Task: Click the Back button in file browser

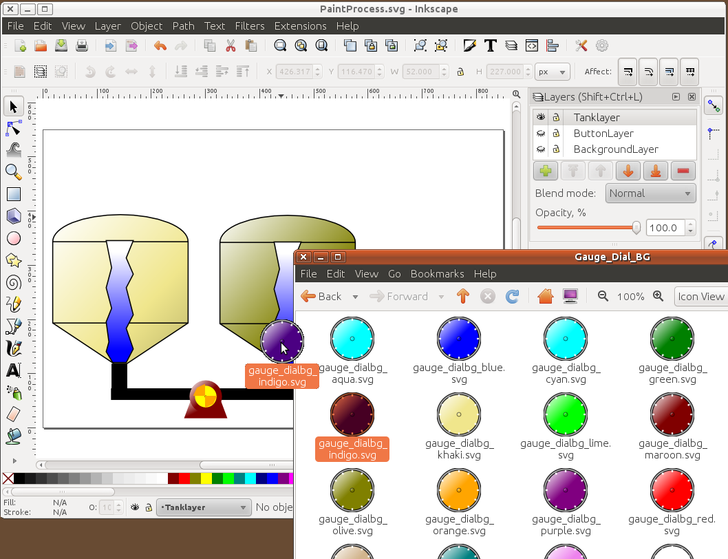Action: tap(322, 297)
